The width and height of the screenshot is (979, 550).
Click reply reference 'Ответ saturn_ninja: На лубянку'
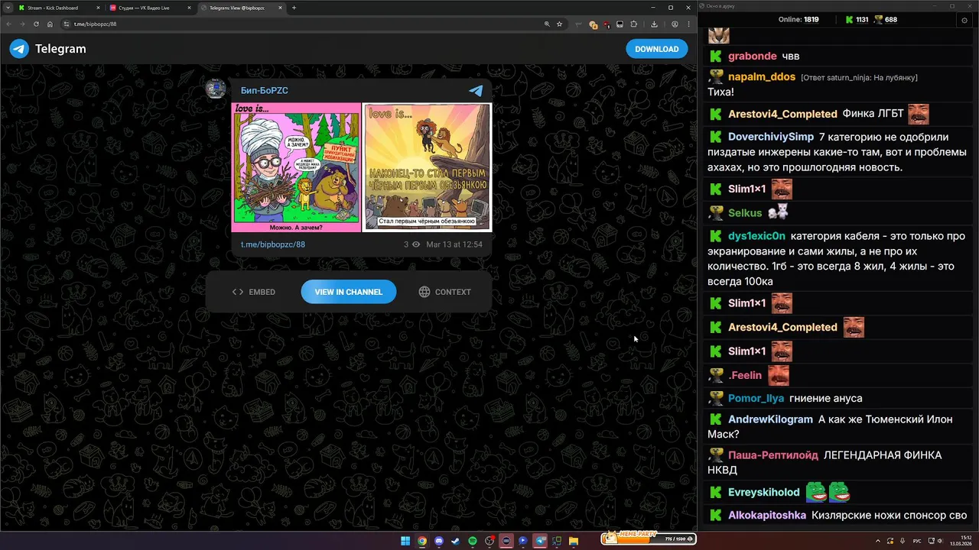(859, 78)
